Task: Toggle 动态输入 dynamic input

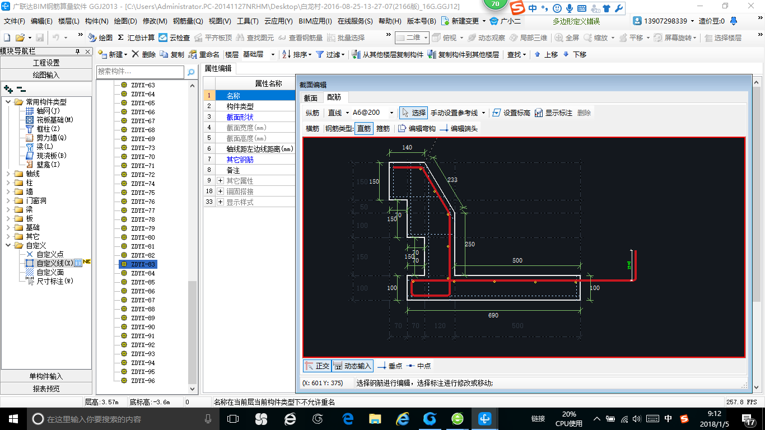Action: [x=352, y=366]
